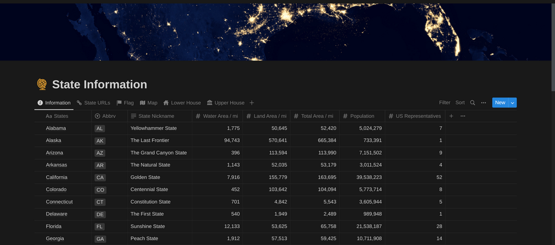Viewport: 555px width, 245px height.
Task: Open the Filter options
Action: coord(445,103)
